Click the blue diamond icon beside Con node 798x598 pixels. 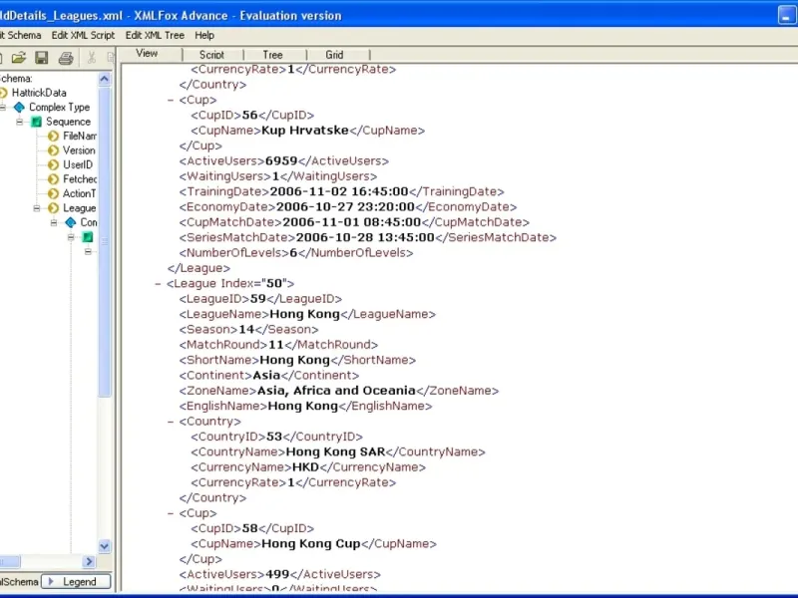tap(71, 222)
